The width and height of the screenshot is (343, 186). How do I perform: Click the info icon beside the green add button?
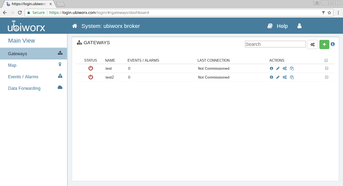pos(333,44)
